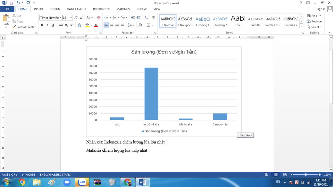The height and width of the screenshot is (187, 333).
Task: Open Font dialog box launcher
Action: coord(100,33)
